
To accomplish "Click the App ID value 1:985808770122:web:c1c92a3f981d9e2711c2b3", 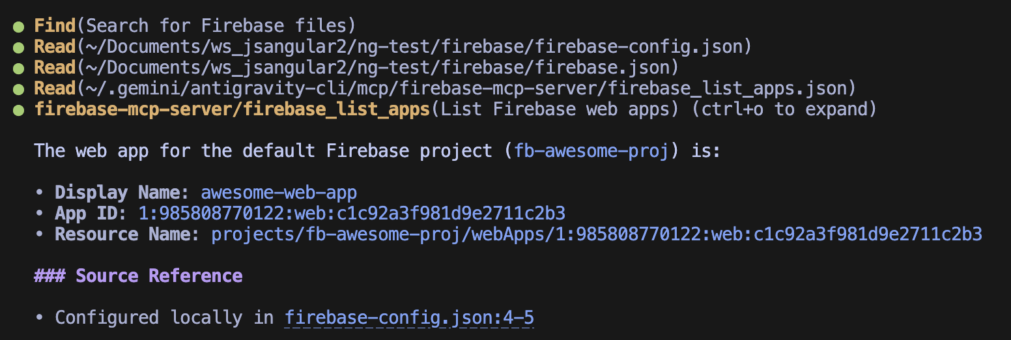I will point(352,214).
